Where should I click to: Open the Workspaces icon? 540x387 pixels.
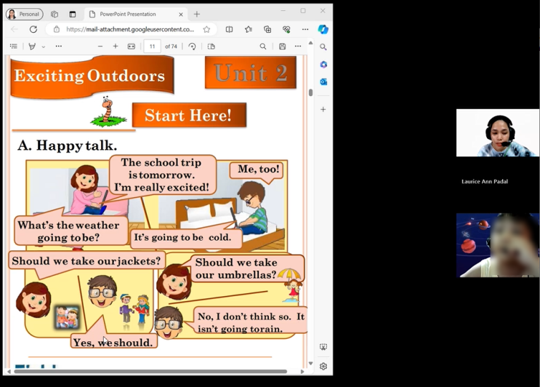[55, 14]
